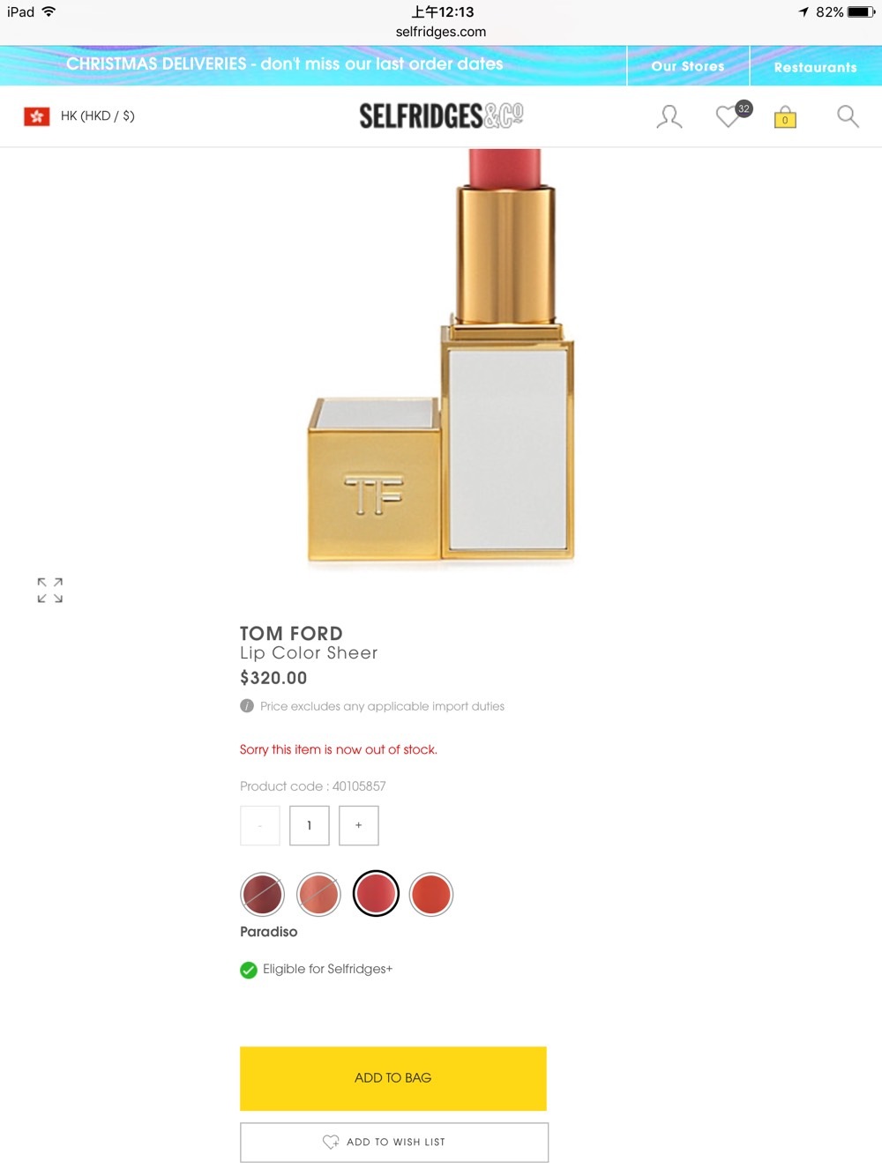Choose the orange-red lipstick shade
Screen dimensions: 882x1176
(x=431, y=895)
